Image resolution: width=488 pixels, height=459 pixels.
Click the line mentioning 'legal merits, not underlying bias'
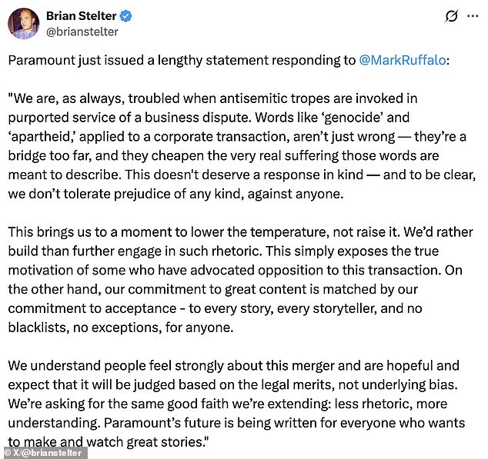point(232,385)
